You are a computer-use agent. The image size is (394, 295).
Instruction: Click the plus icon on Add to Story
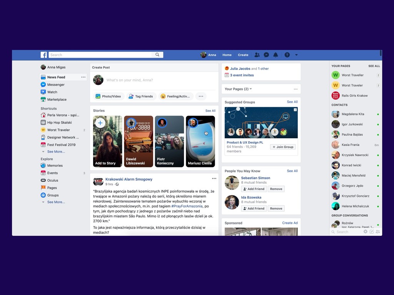click(100, 123)
